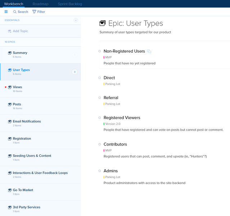Toggle the circle next to Admins
The height and width of the screenshot is (216, 230).
pos(100,171)
